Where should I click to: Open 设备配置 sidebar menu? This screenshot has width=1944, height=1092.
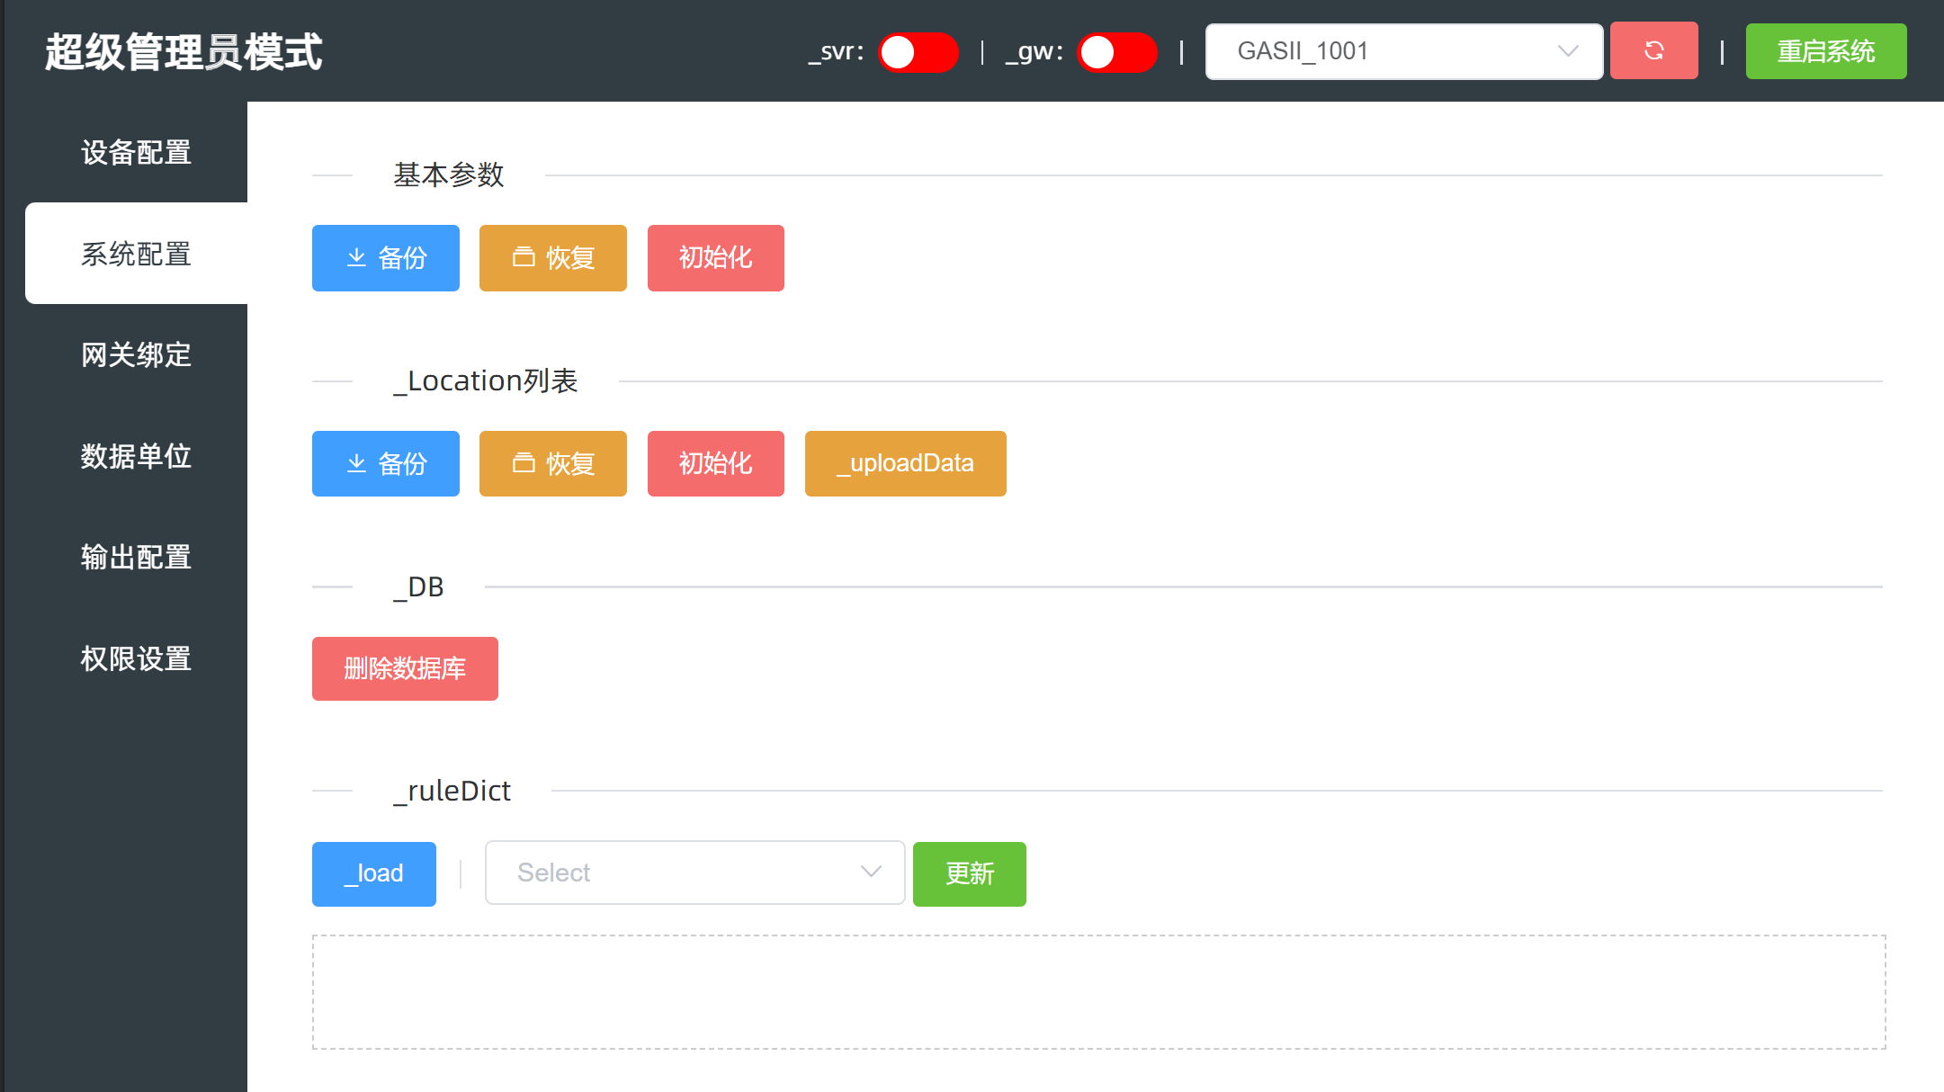(x=136, y=153)
